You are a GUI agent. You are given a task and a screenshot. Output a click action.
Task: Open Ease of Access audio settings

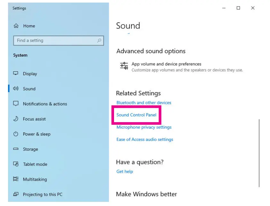145,139
